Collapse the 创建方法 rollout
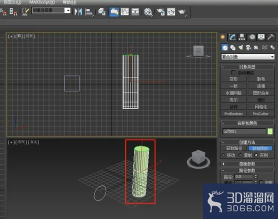 (x=247, y=142)
